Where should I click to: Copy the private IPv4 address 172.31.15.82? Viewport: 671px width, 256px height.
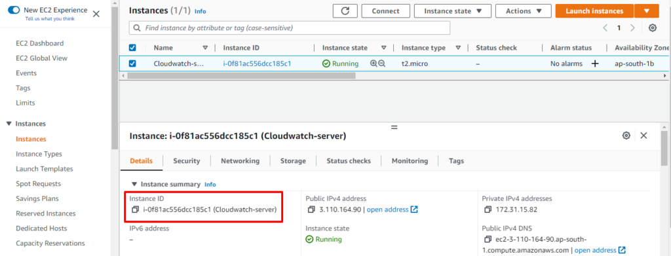pos(488,210)
